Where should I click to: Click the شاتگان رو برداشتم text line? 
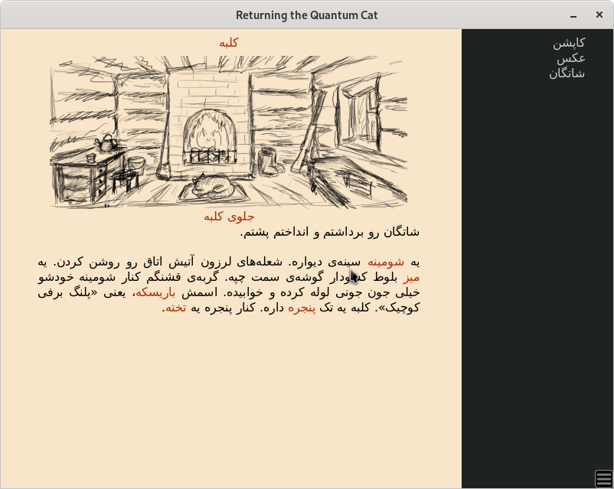329,232
